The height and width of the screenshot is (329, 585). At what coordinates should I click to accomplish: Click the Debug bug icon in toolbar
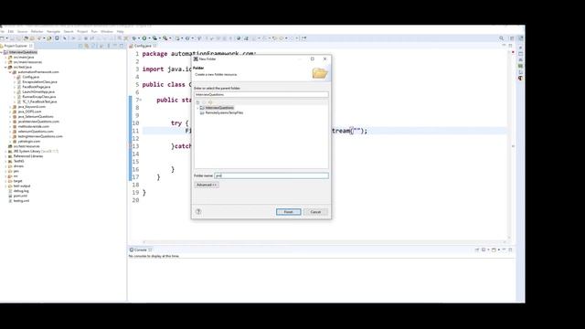point(134,38)
